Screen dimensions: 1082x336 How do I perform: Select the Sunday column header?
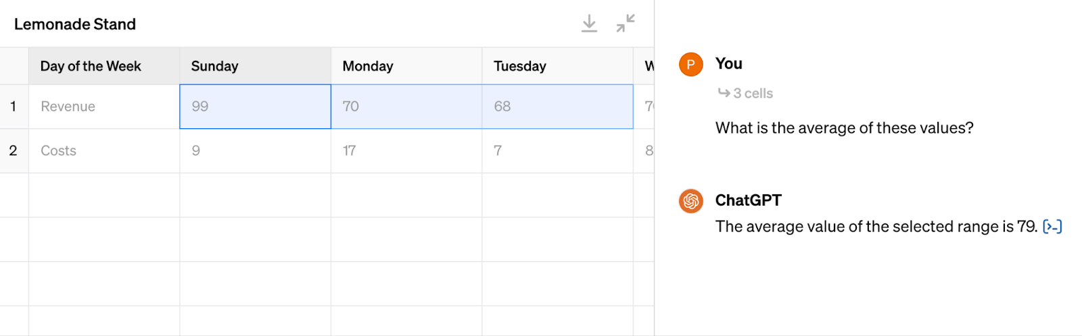[255, 66]
